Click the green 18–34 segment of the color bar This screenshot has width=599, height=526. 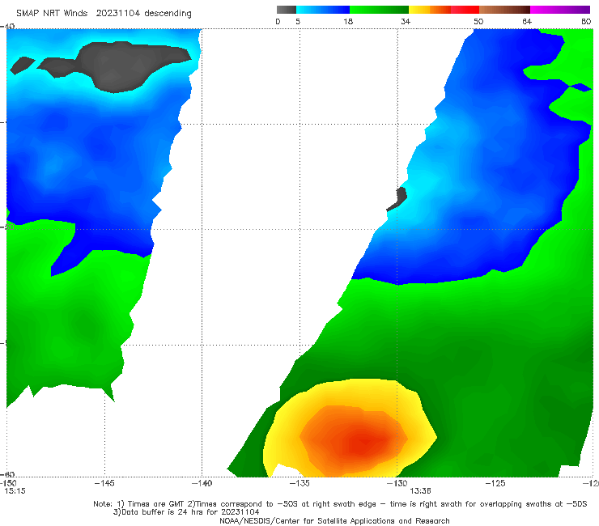click(380, 10)
